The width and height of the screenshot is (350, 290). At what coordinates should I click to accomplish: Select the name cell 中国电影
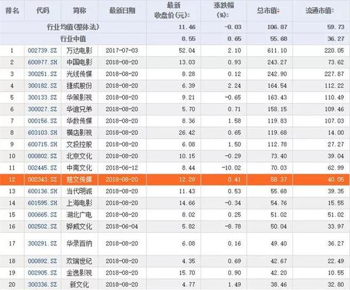coord(80,62)
